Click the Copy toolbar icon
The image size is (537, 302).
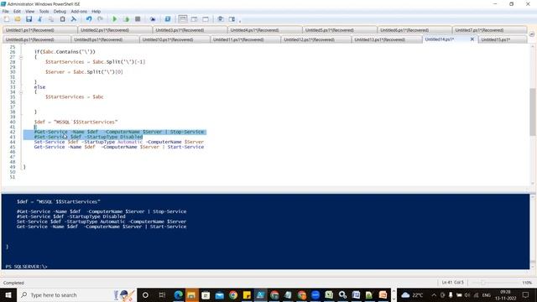[51, 19]
